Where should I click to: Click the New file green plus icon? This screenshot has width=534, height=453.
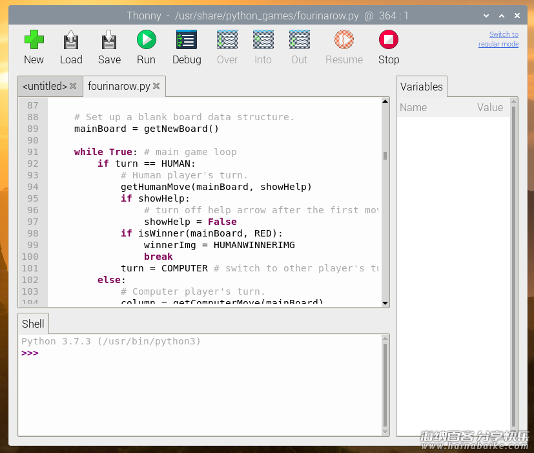tap(34, 39)
